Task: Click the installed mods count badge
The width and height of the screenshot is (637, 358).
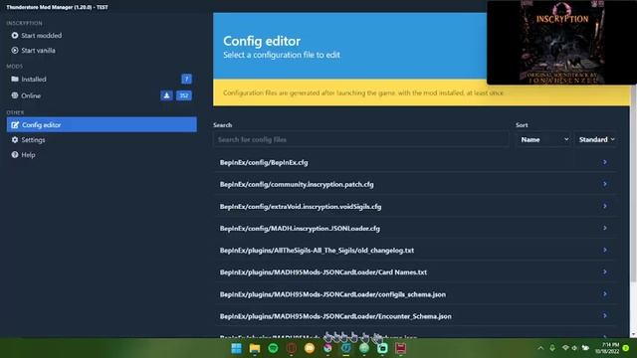Action: [186, 79]
